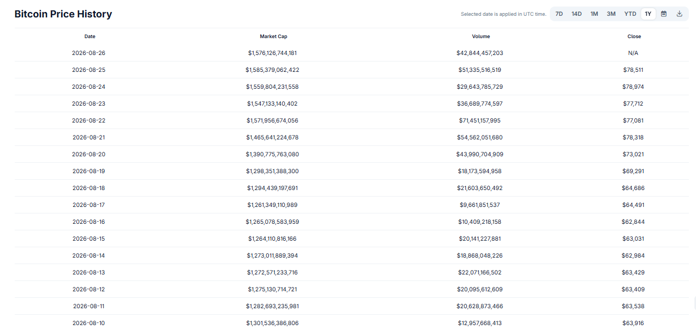Viewport: 696px width, 330px height.
Task: Click market cap $1,571,956,674,056
Action: point(273,120)
